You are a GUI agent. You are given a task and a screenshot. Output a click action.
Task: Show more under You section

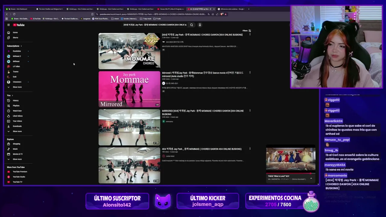[14, 131]
